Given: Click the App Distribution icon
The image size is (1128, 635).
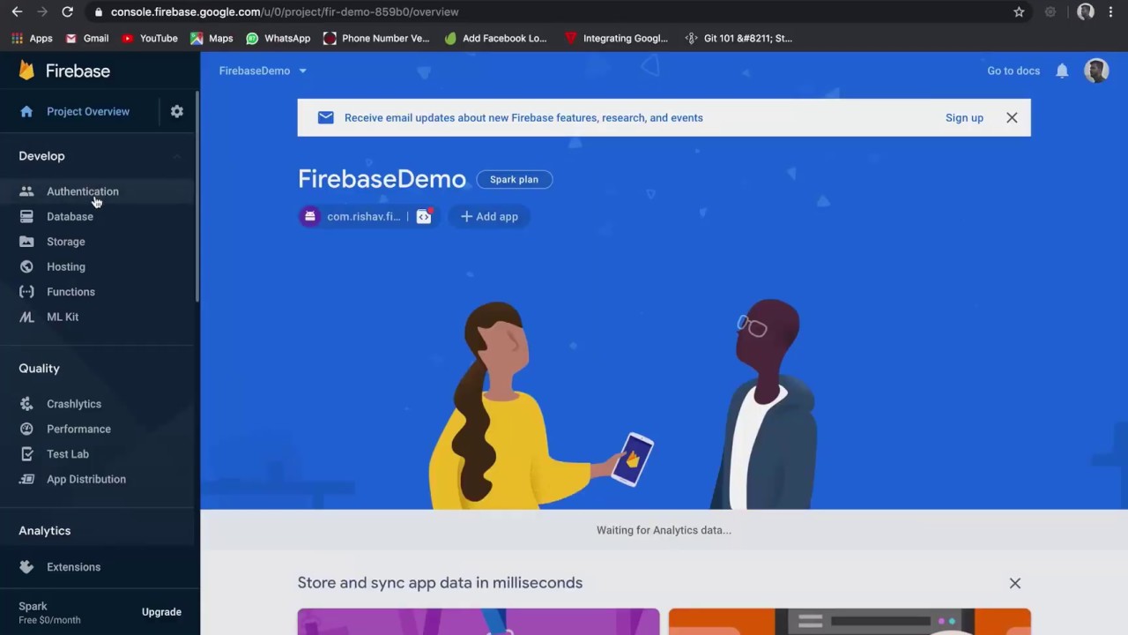Looking at the screenshot, I should [x=26, y=479].
